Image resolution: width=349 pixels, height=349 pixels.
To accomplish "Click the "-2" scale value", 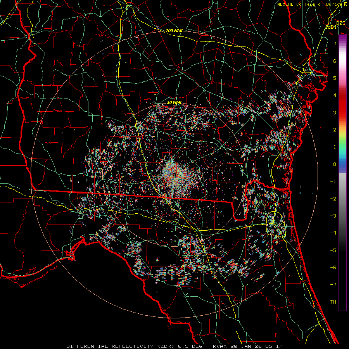I will click(333, 199).
